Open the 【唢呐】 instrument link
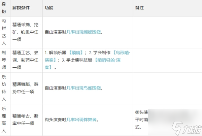This screenshot has width=202, height=136. pyautogui.click(x=76, y=53)
